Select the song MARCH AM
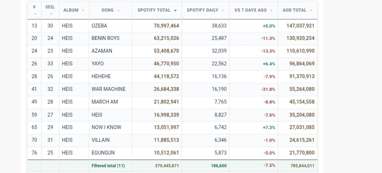This screenshot has height=173, width=382. click(x=105, y=102)
